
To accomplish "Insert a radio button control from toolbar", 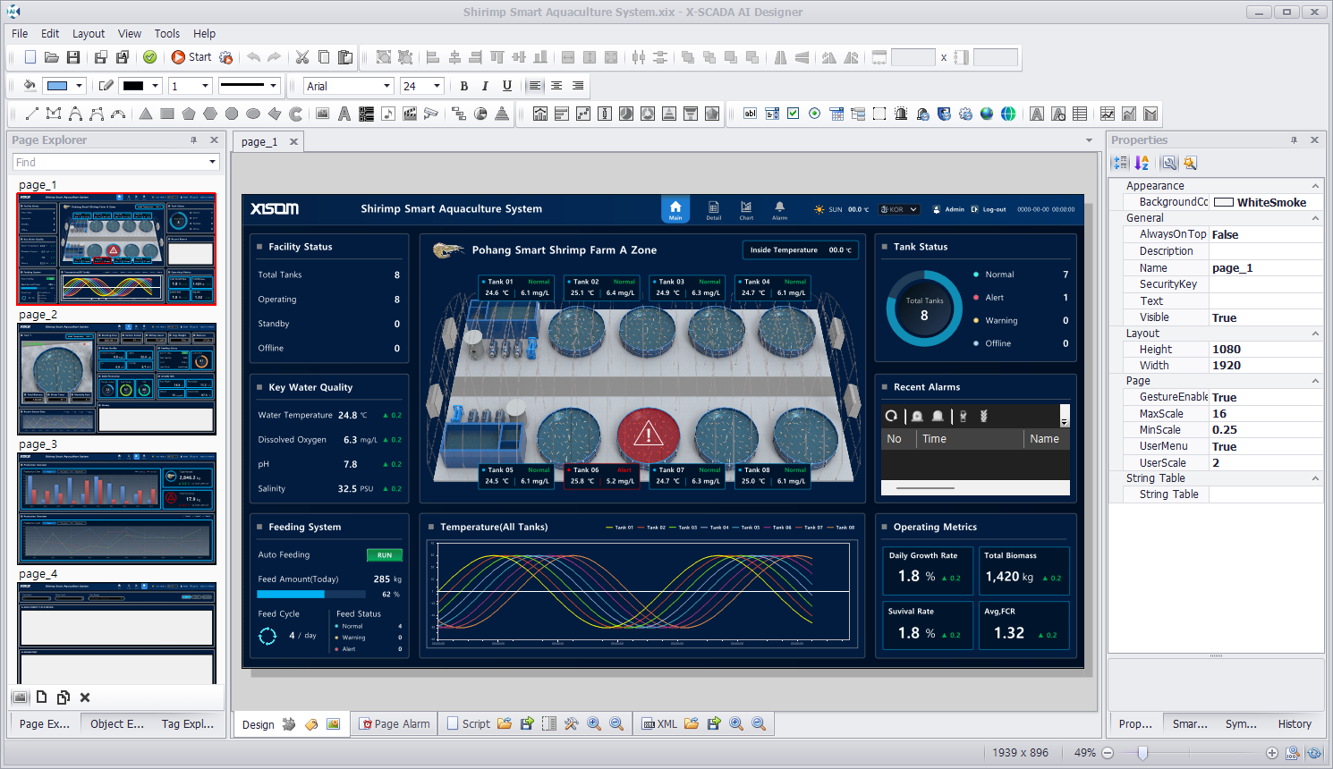I will pos(815,114).
